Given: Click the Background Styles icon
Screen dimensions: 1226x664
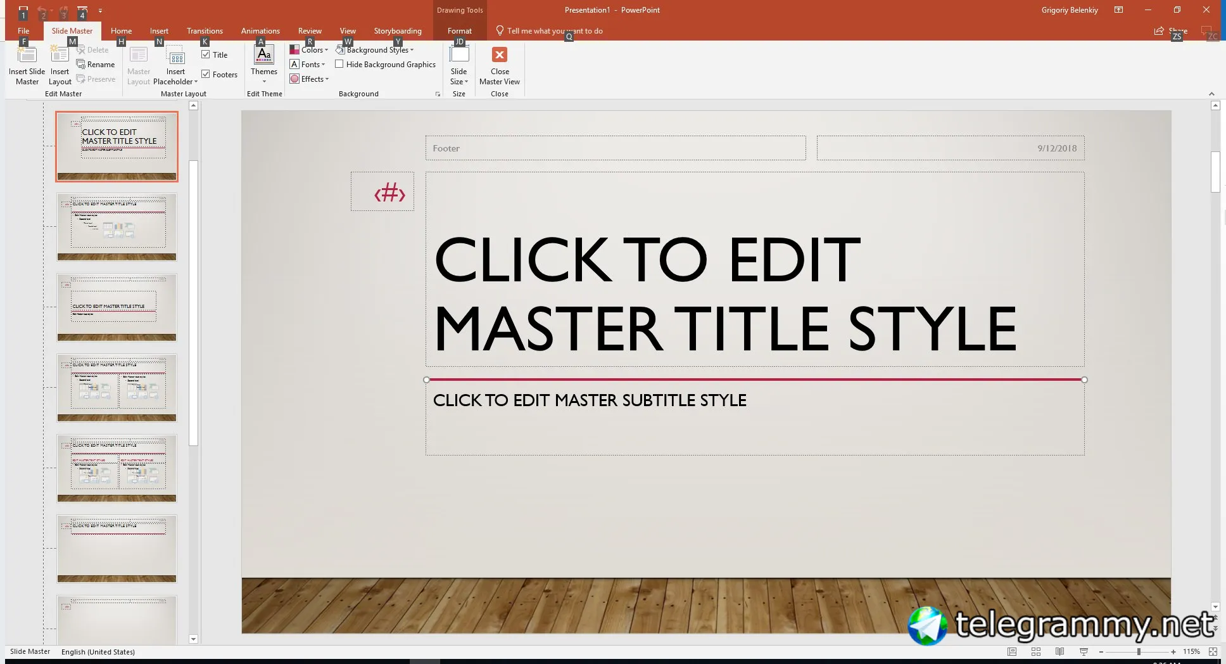Looking at the screenshot, I should [340, 49].
